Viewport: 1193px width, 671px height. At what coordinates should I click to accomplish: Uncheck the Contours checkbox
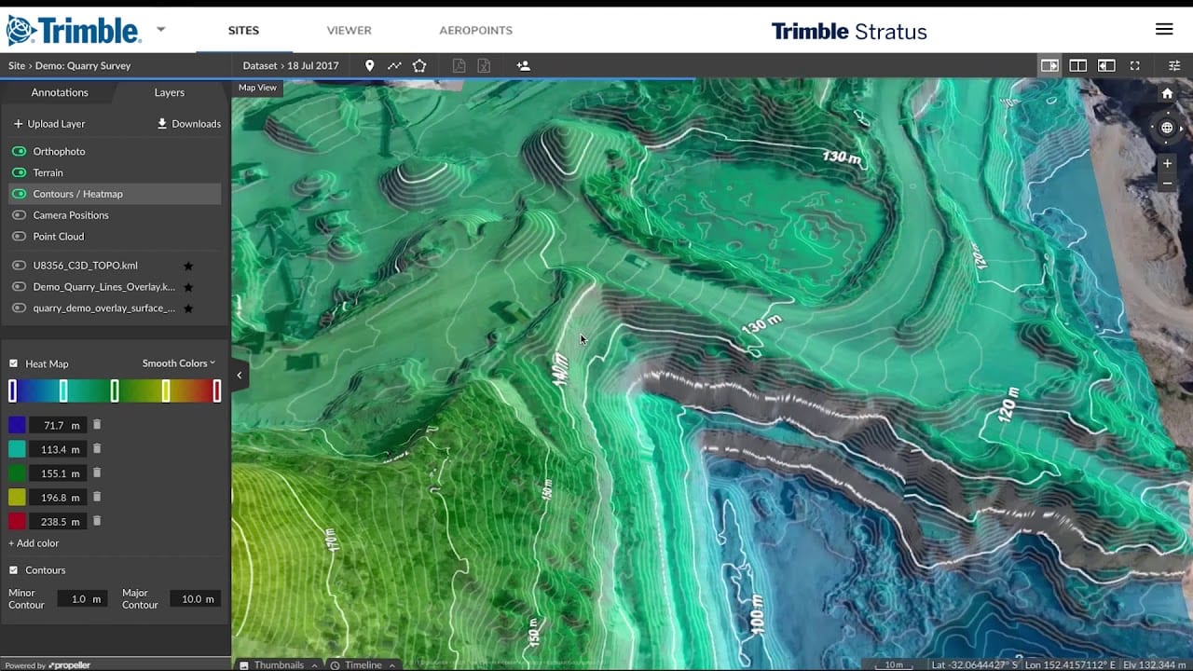[13, 570]
